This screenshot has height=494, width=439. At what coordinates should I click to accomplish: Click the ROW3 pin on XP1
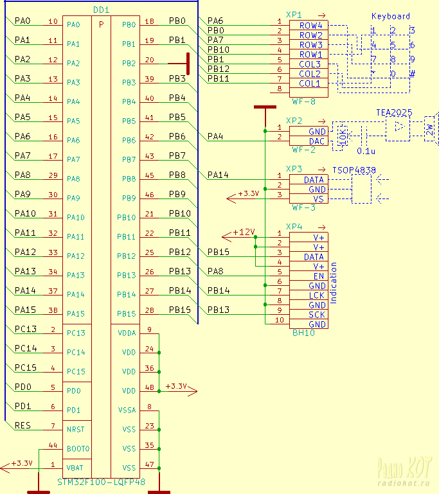click(x=310, y=45)
